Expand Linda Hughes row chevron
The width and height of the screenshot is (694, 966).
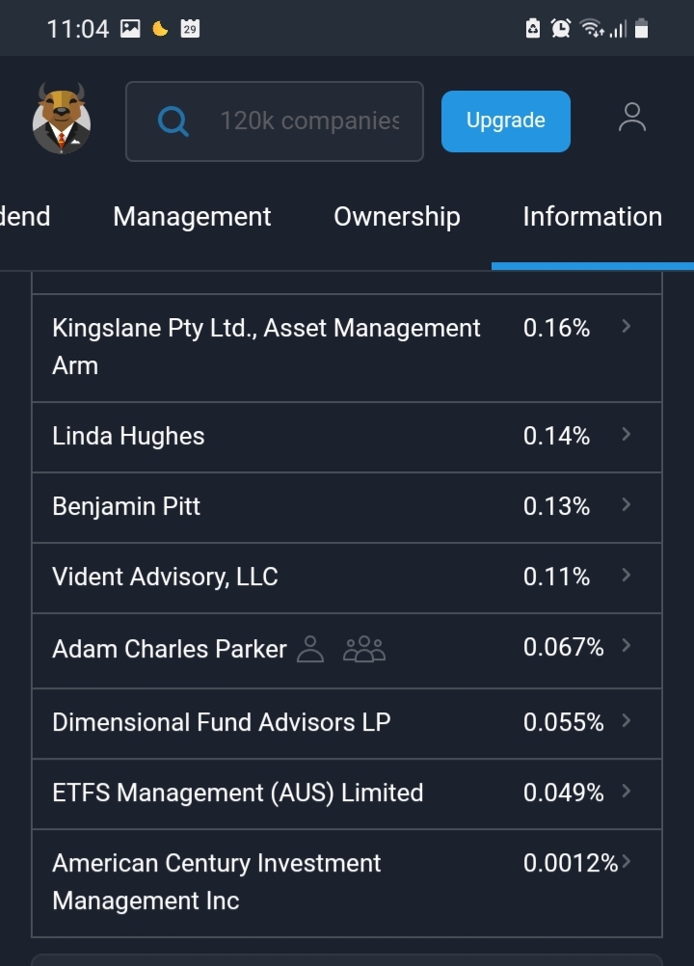(x=627, y=435)
